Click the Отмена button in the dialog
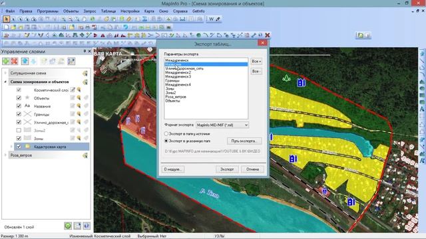The width and height of the screenshot is (426, 239). [x=252, y=169]
